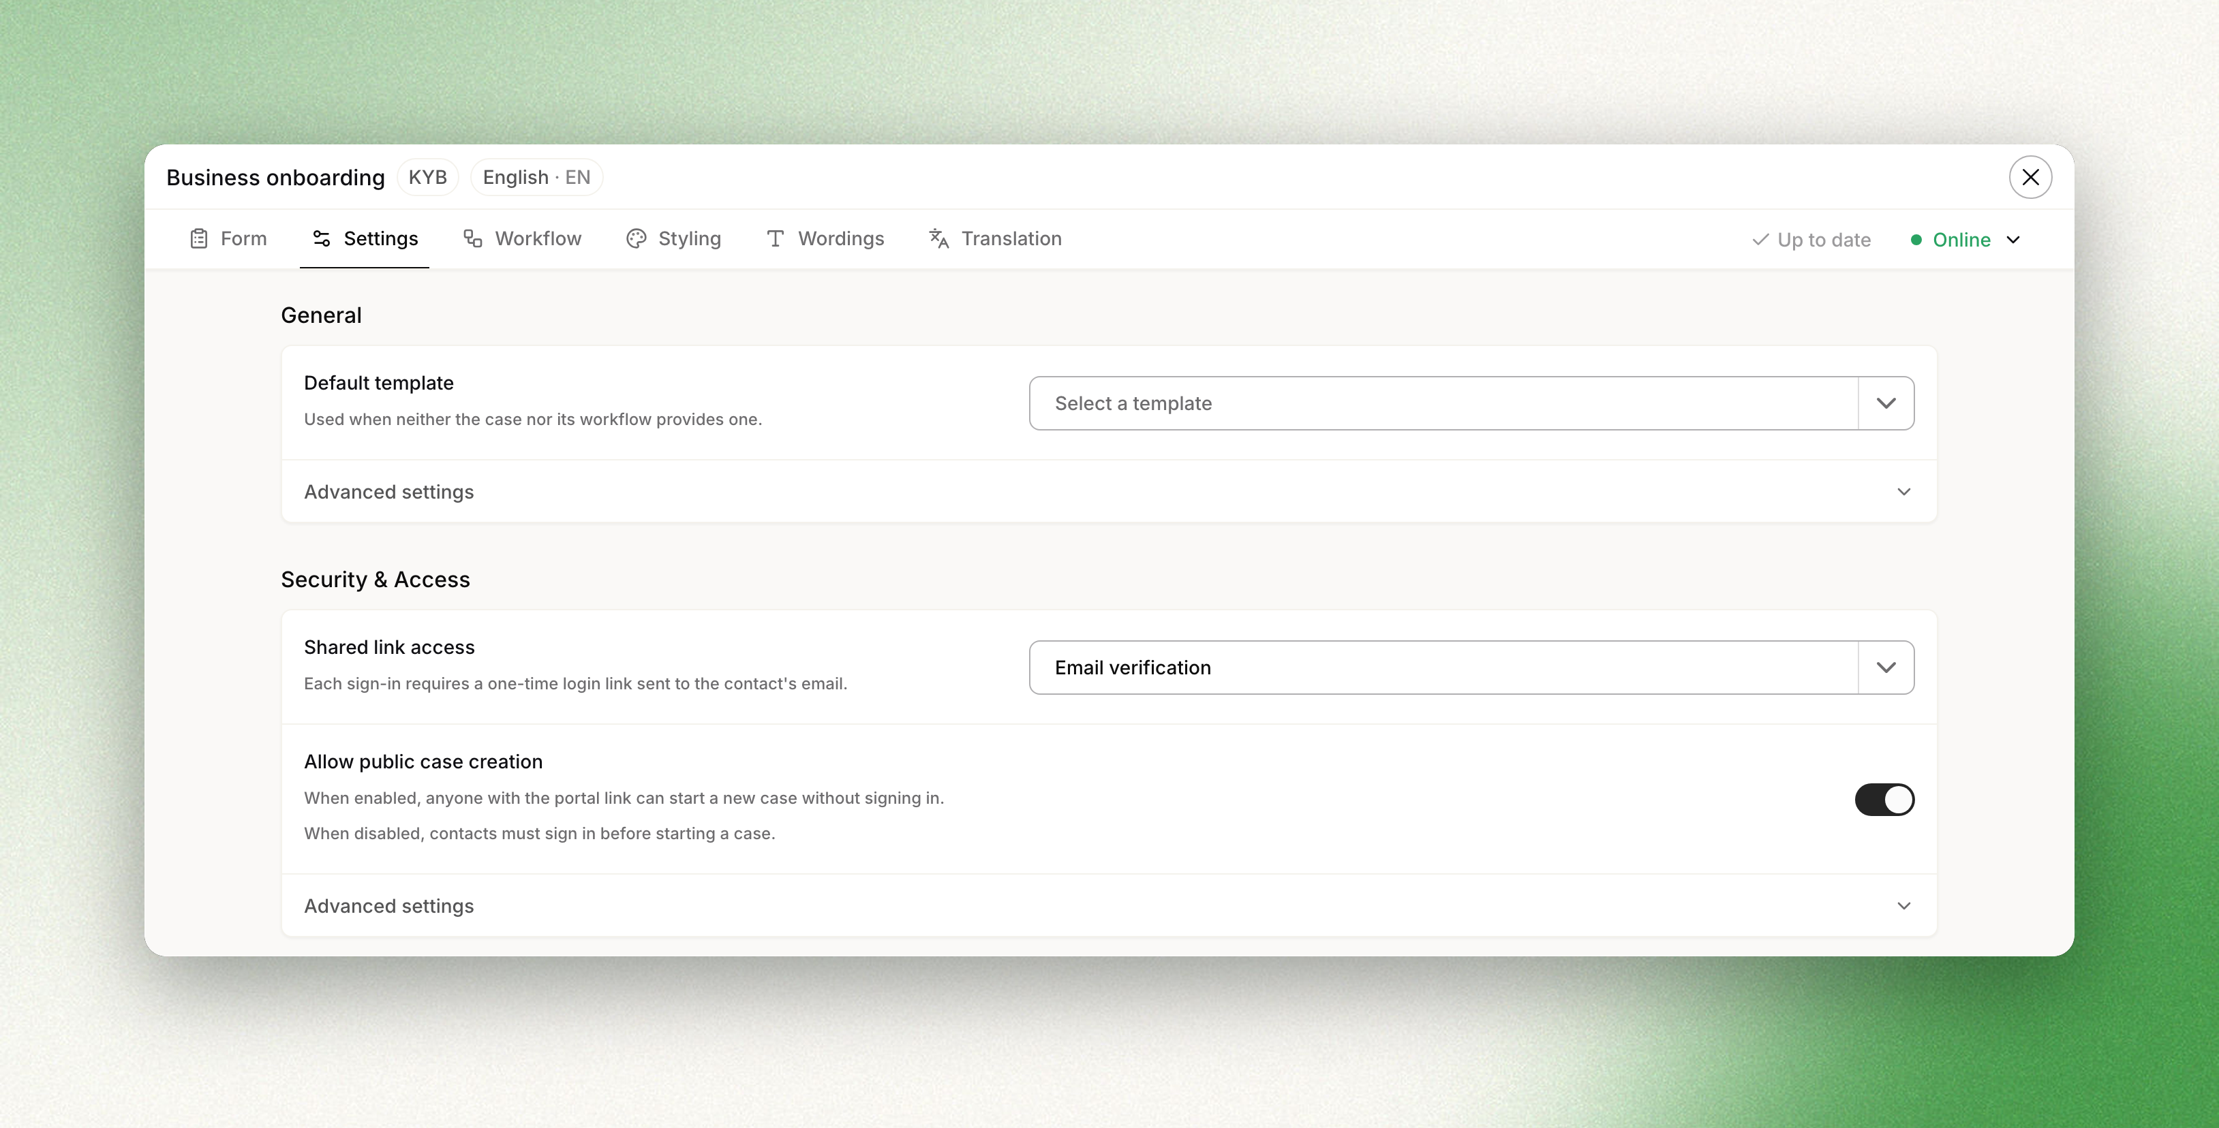
Task: Click the Shared link access label
Action: click(389, 648)
